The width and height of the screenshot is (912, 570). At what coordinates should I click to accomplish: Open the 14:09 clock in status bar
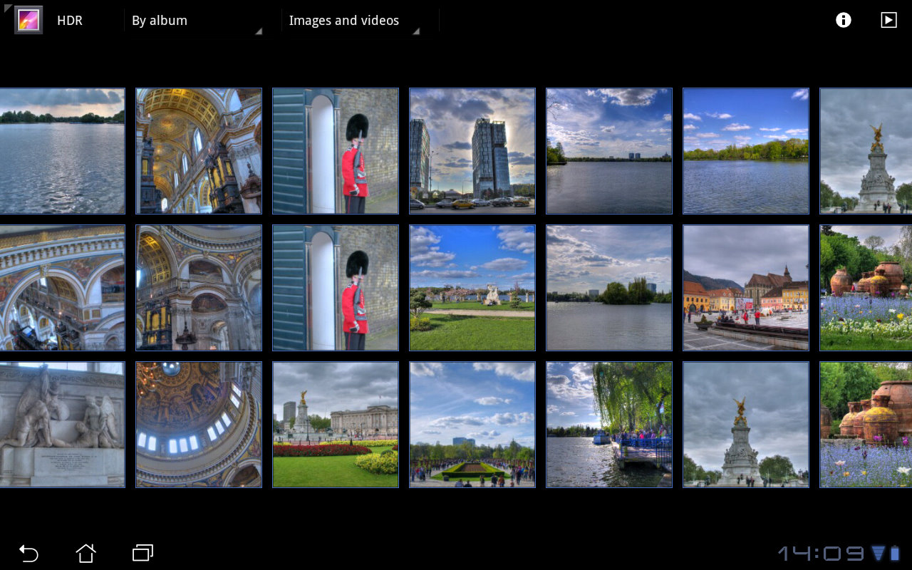coord(821,554)
